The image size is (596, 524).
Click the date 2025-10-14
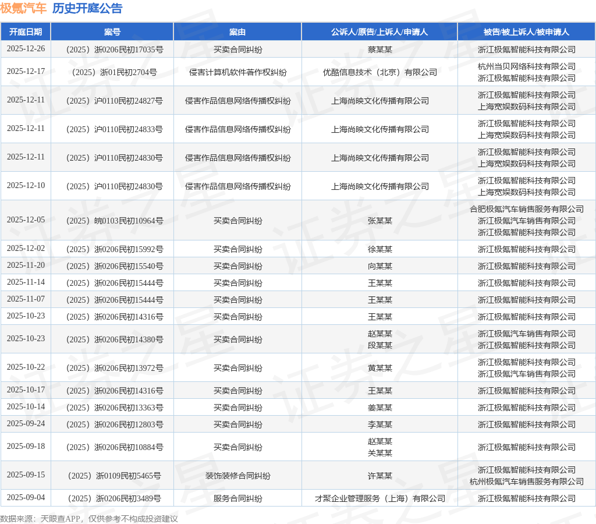pos(26,407)
